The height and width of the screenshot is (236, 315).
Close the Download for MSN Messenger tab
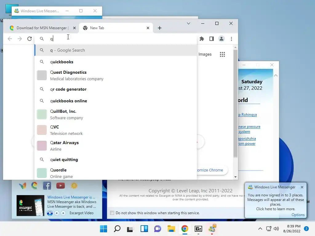[74, 28]
